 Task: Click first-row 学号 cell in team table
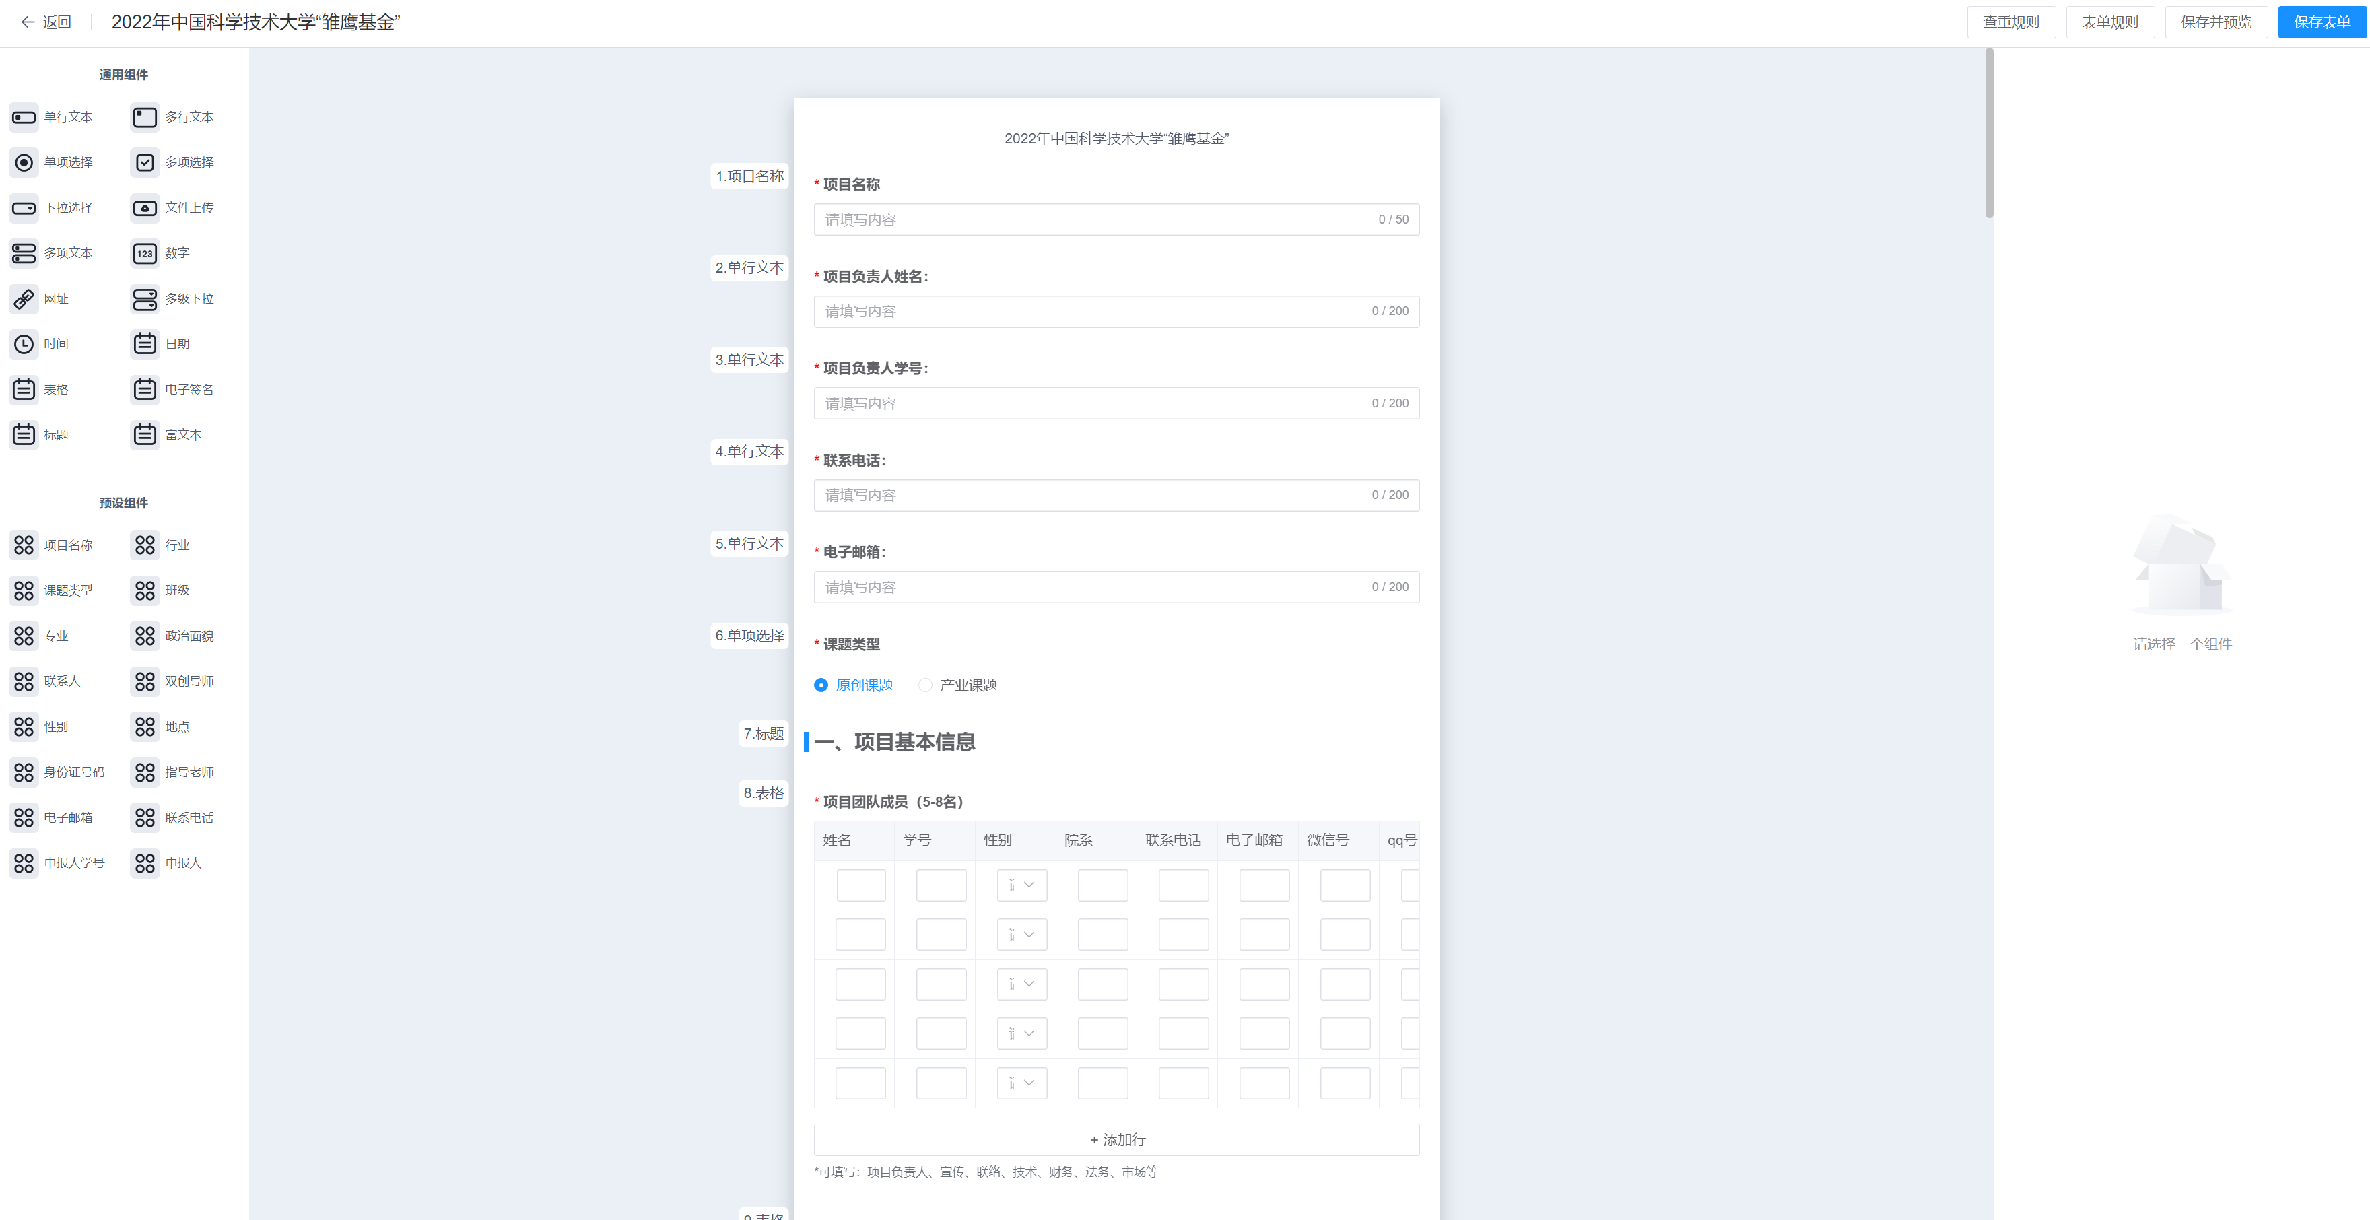[941, 885]
